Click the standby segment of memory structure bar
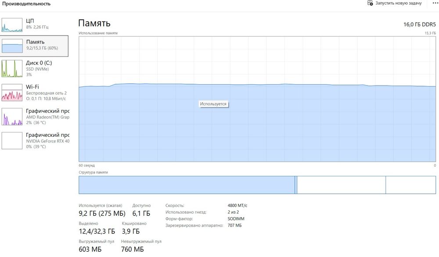The width and height of the screenshot is (439, 257). [x=341, y=185]
